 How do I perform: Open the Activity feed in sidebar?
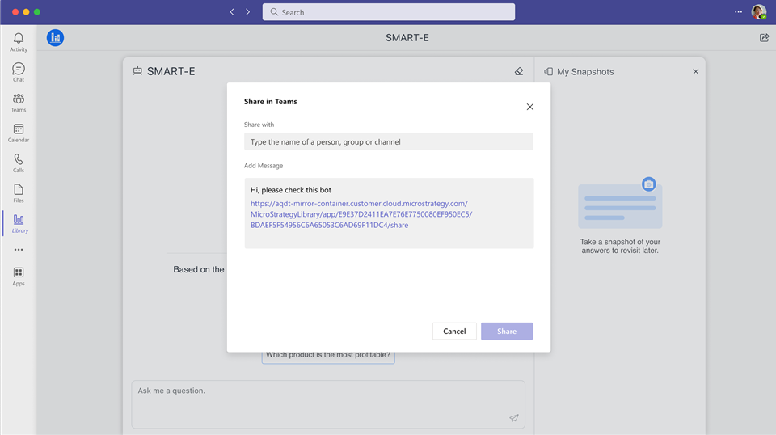18,42
